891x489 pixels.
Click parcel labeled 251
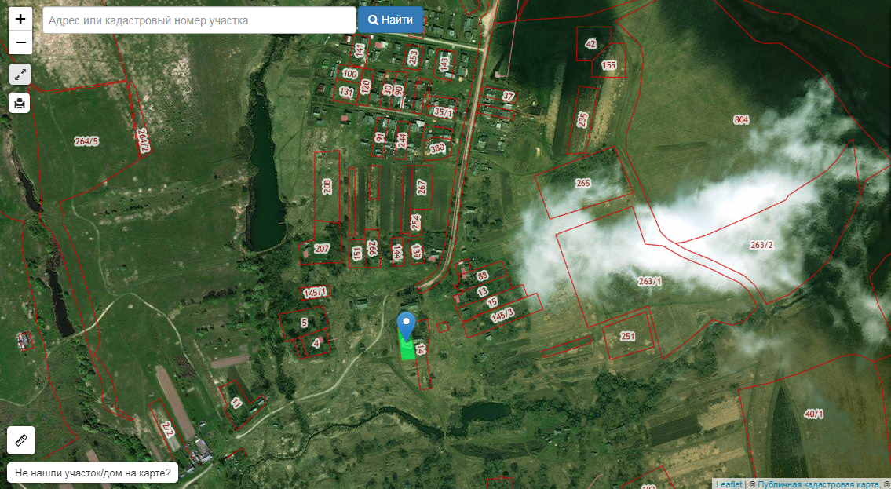pyautogui.click(x=627, y=336)
